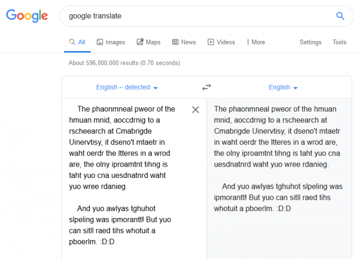Click the blue search magnifier icon
The height and width of the screenshot is (259, 359).
pyautogui.click(x=340, y=16)
